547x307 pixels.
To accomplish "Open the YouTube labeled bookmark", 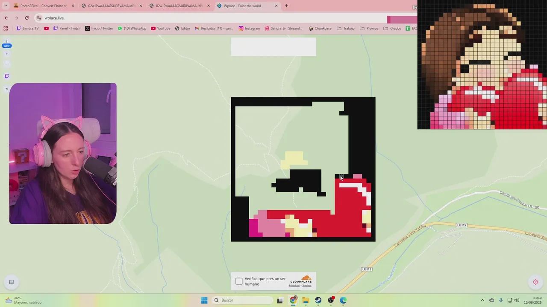I will point(161,29).
